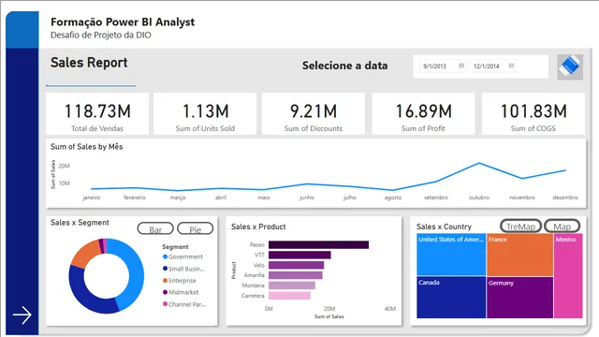599x337 pixels.
Task: Select the Sum of COGS card
Action: pos(533,113)
